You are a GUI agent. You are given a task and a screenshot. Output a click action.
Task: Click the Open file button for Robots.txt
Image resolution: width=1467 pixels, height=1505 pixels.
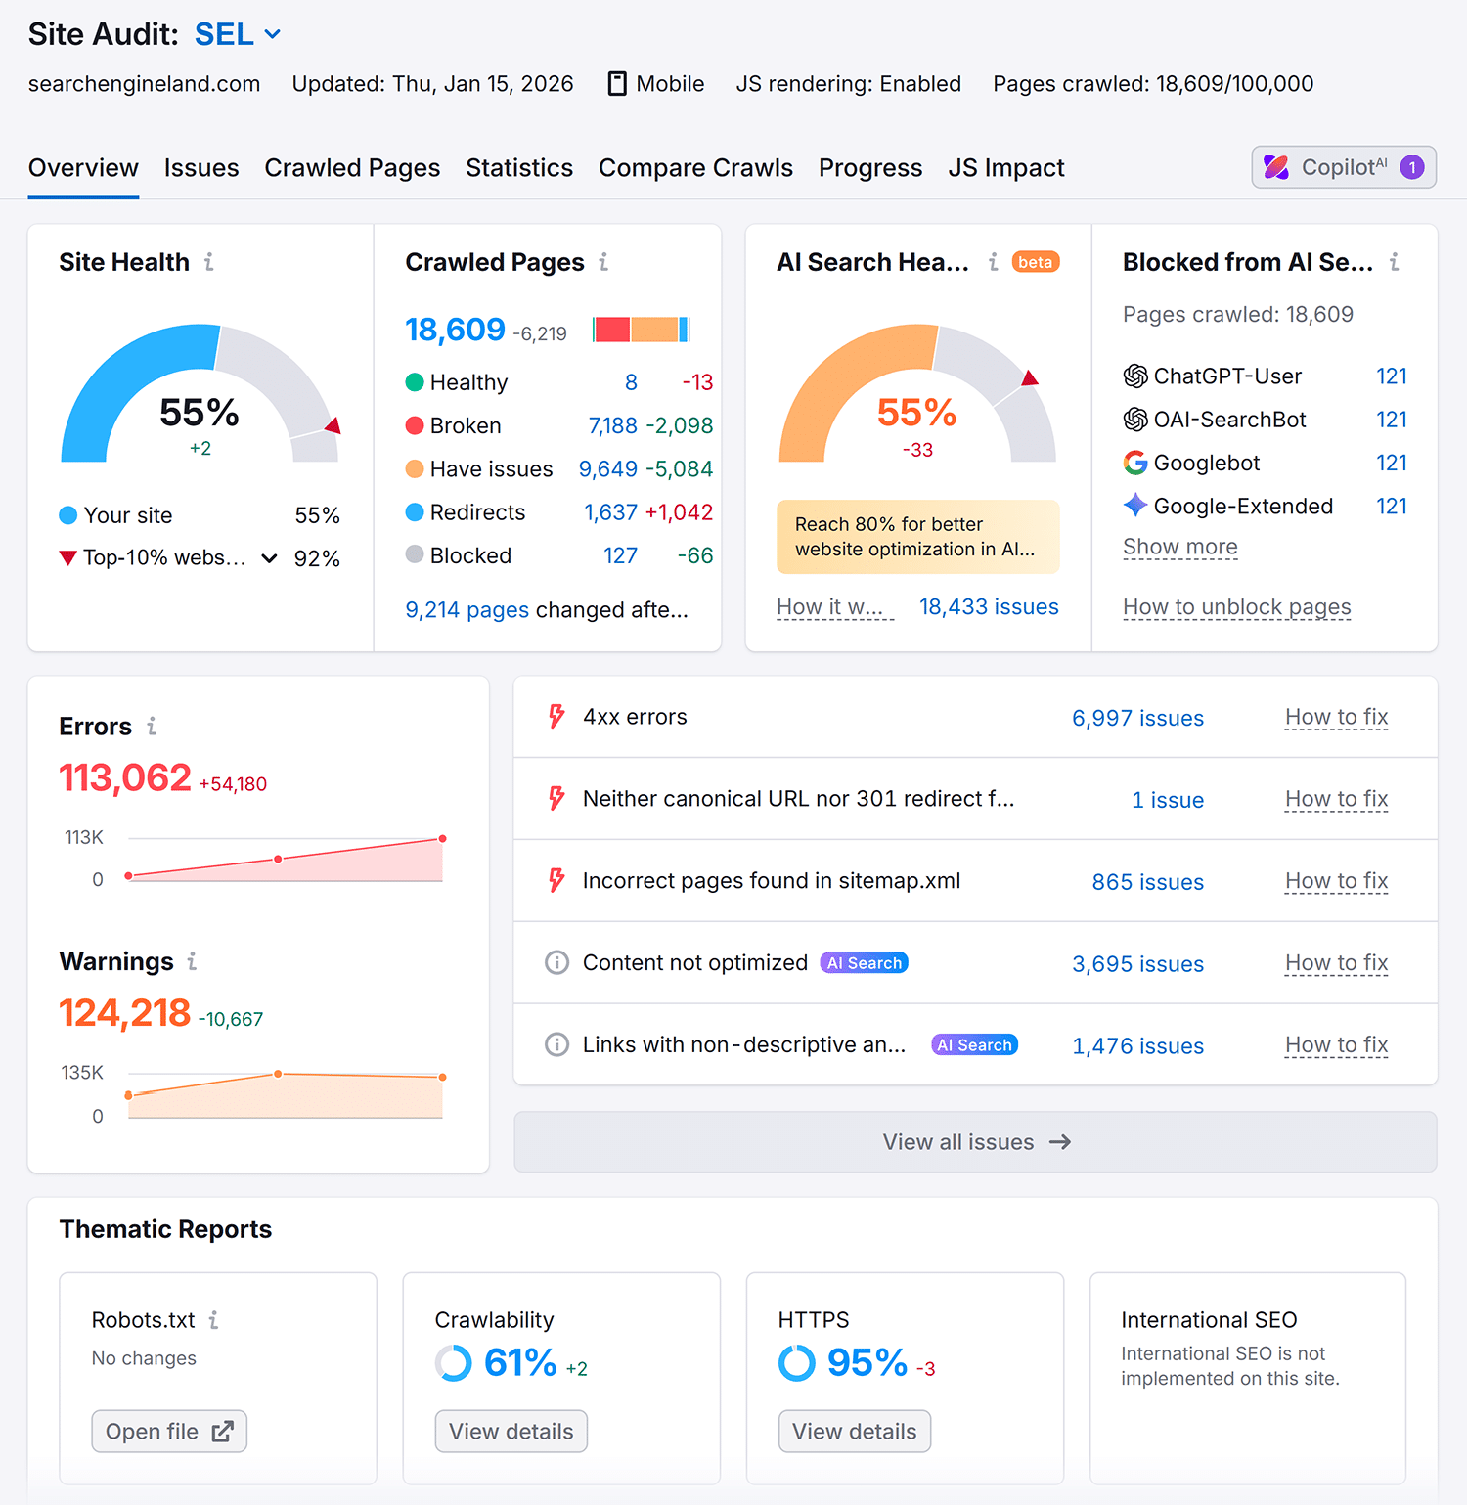pos(169,1432)
